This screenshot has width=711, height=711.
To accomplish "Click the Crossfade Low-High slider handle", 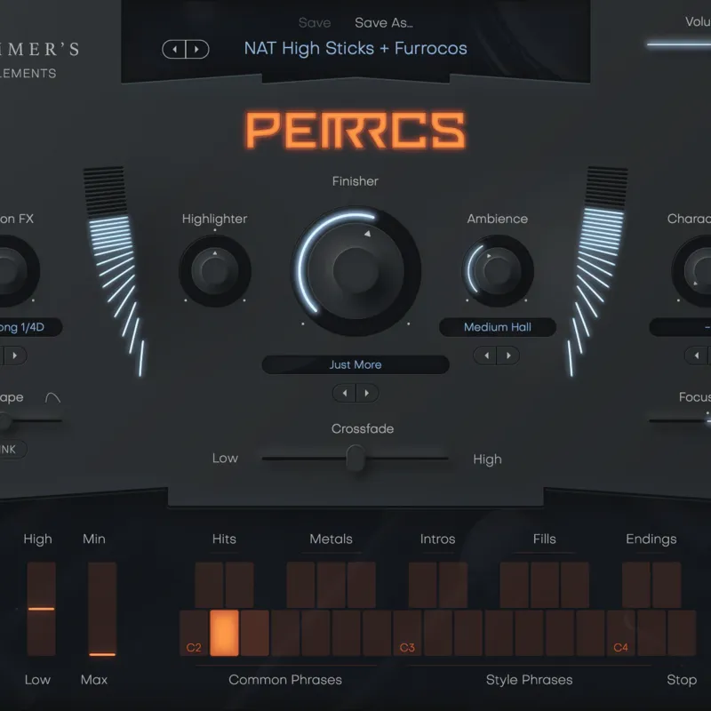I will [356, 458].
